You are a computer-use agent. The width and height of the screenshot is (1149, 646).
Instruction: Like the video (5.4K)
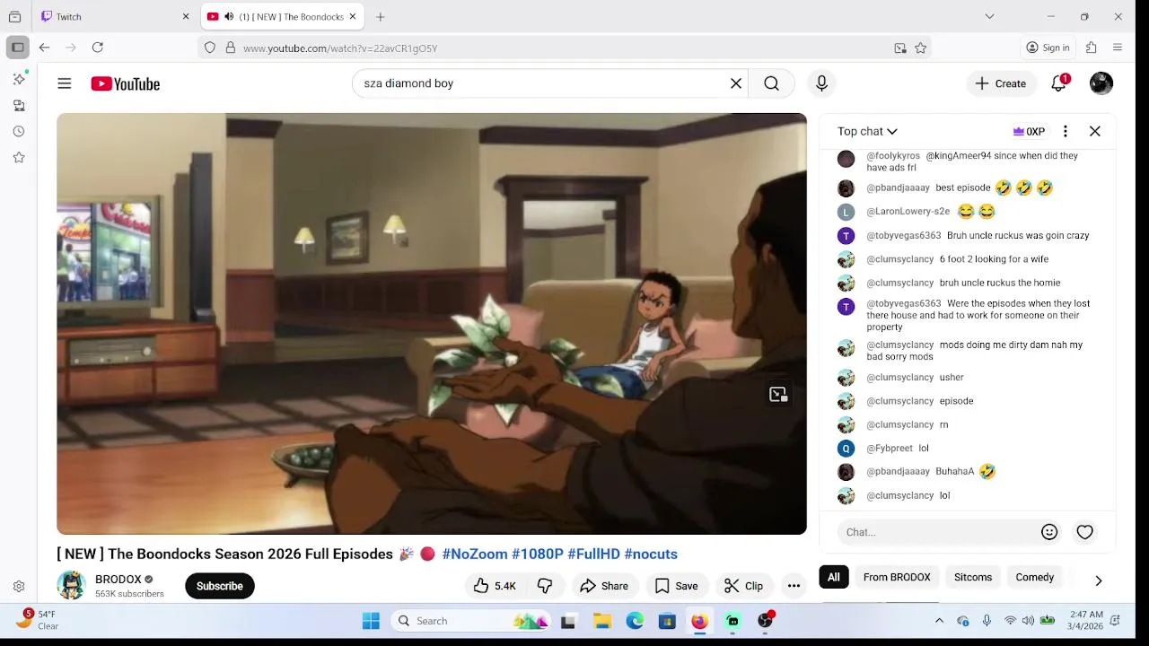(x=495, y=586)
